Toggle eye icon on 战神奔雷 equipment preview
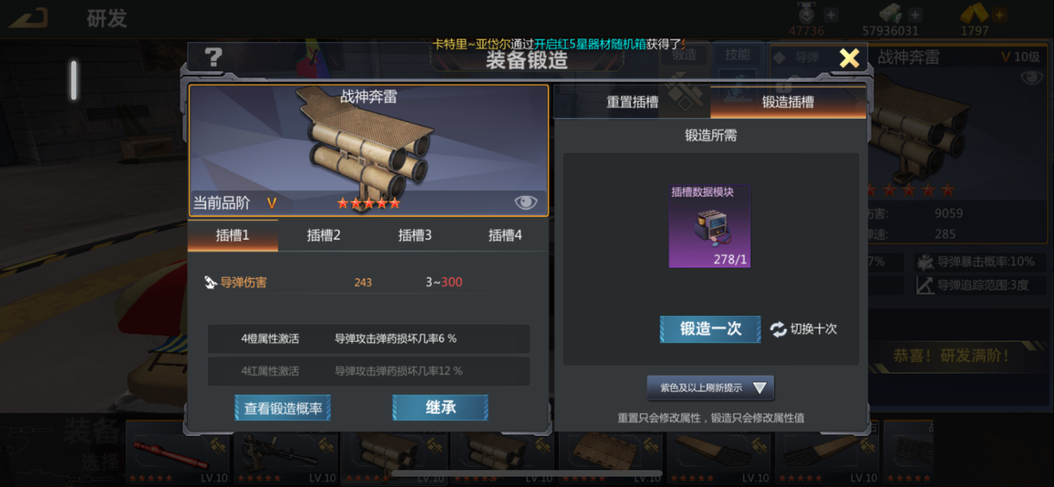Screen dimensions: 1054x487 [526, 203]
